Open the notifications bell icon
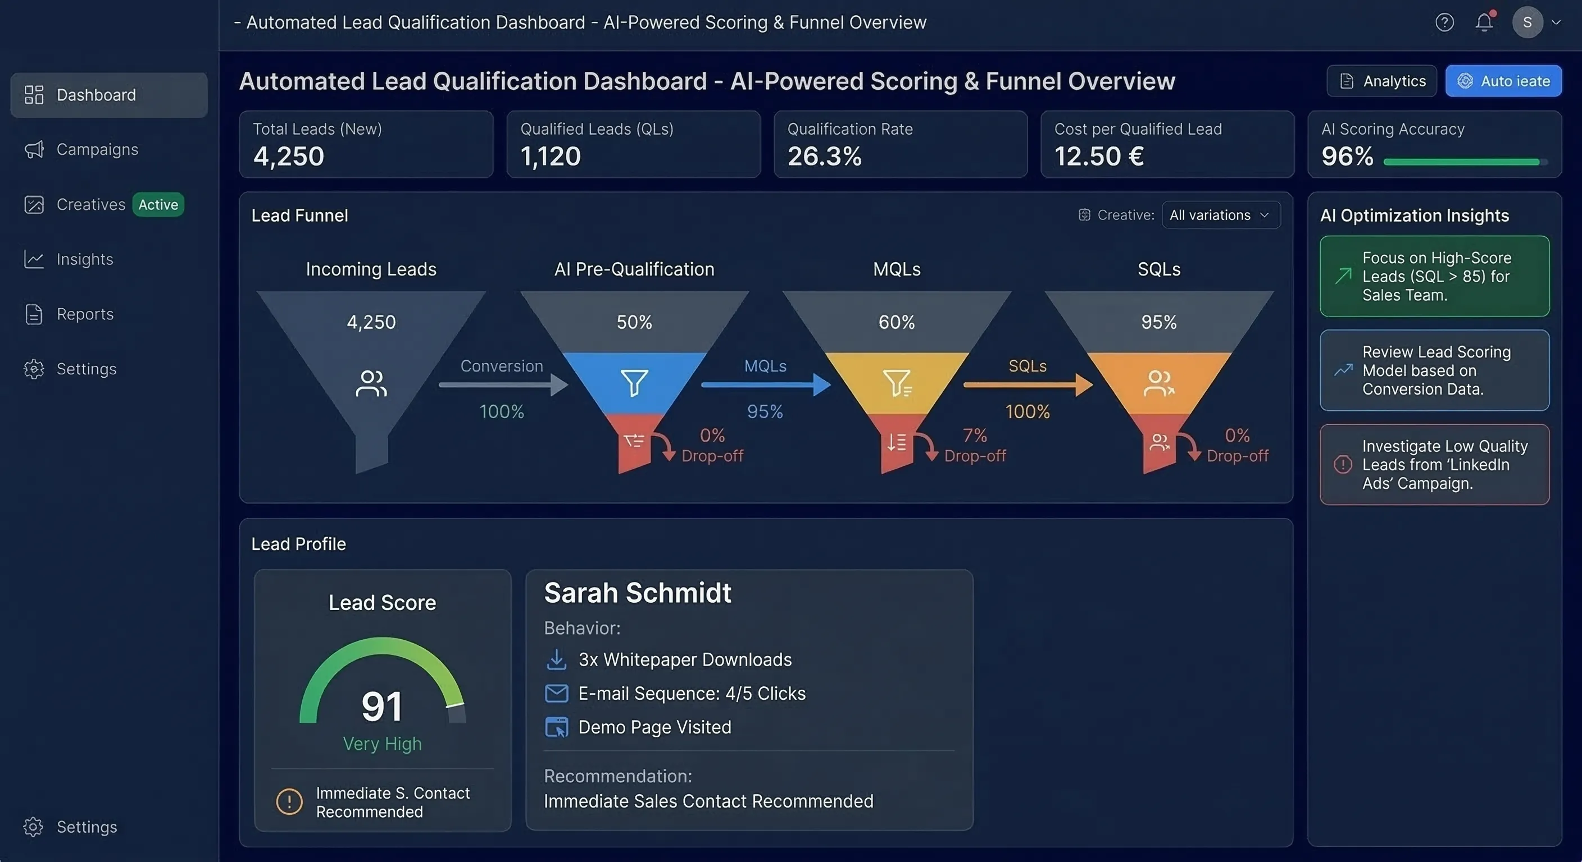 [1484, 22]
